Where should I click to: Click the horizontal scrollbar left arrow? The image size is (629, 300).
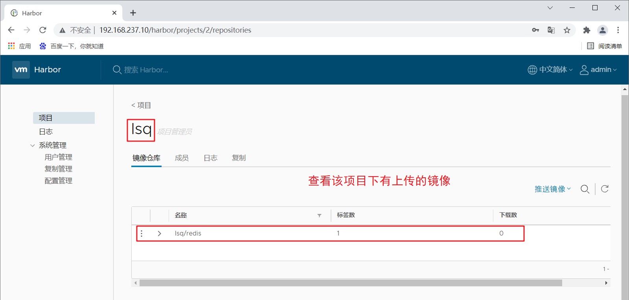136,283
